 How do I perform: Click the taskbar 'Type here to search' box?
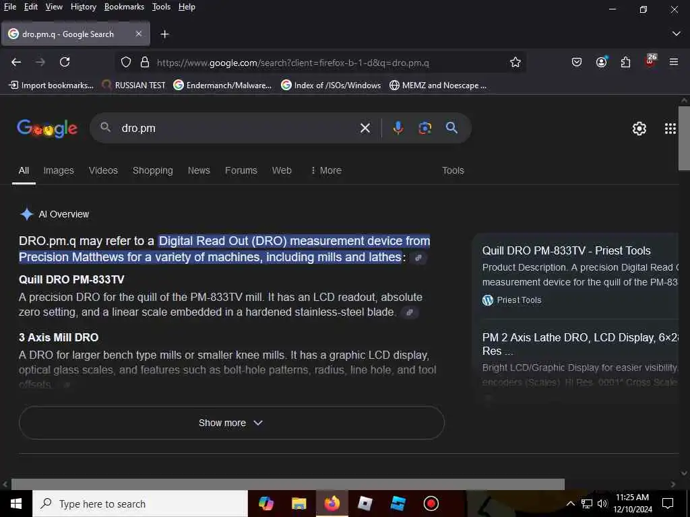click(x=140, y=504)
